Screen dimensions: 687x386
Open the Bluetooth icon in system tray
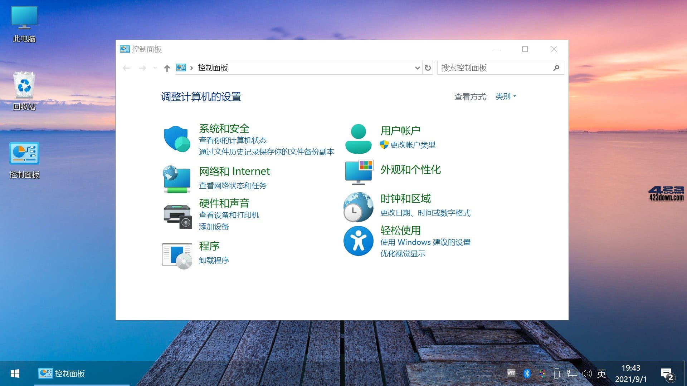pyautogui.click(x=526, y=373)
